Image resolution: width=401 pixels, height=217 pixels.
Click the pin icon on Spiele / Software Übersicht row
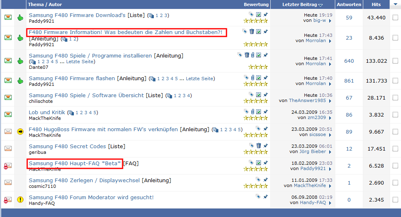tap(266, 95)
